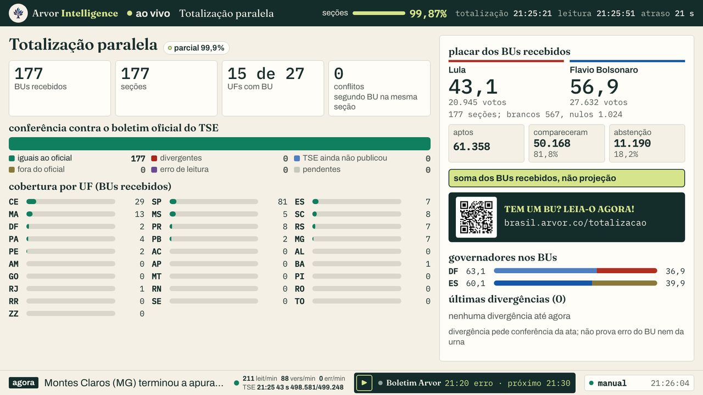Viewport: 703px width, 395px height.
Task: Click 'totalização 21:25:21' timestamp
Action: (504, 14)
